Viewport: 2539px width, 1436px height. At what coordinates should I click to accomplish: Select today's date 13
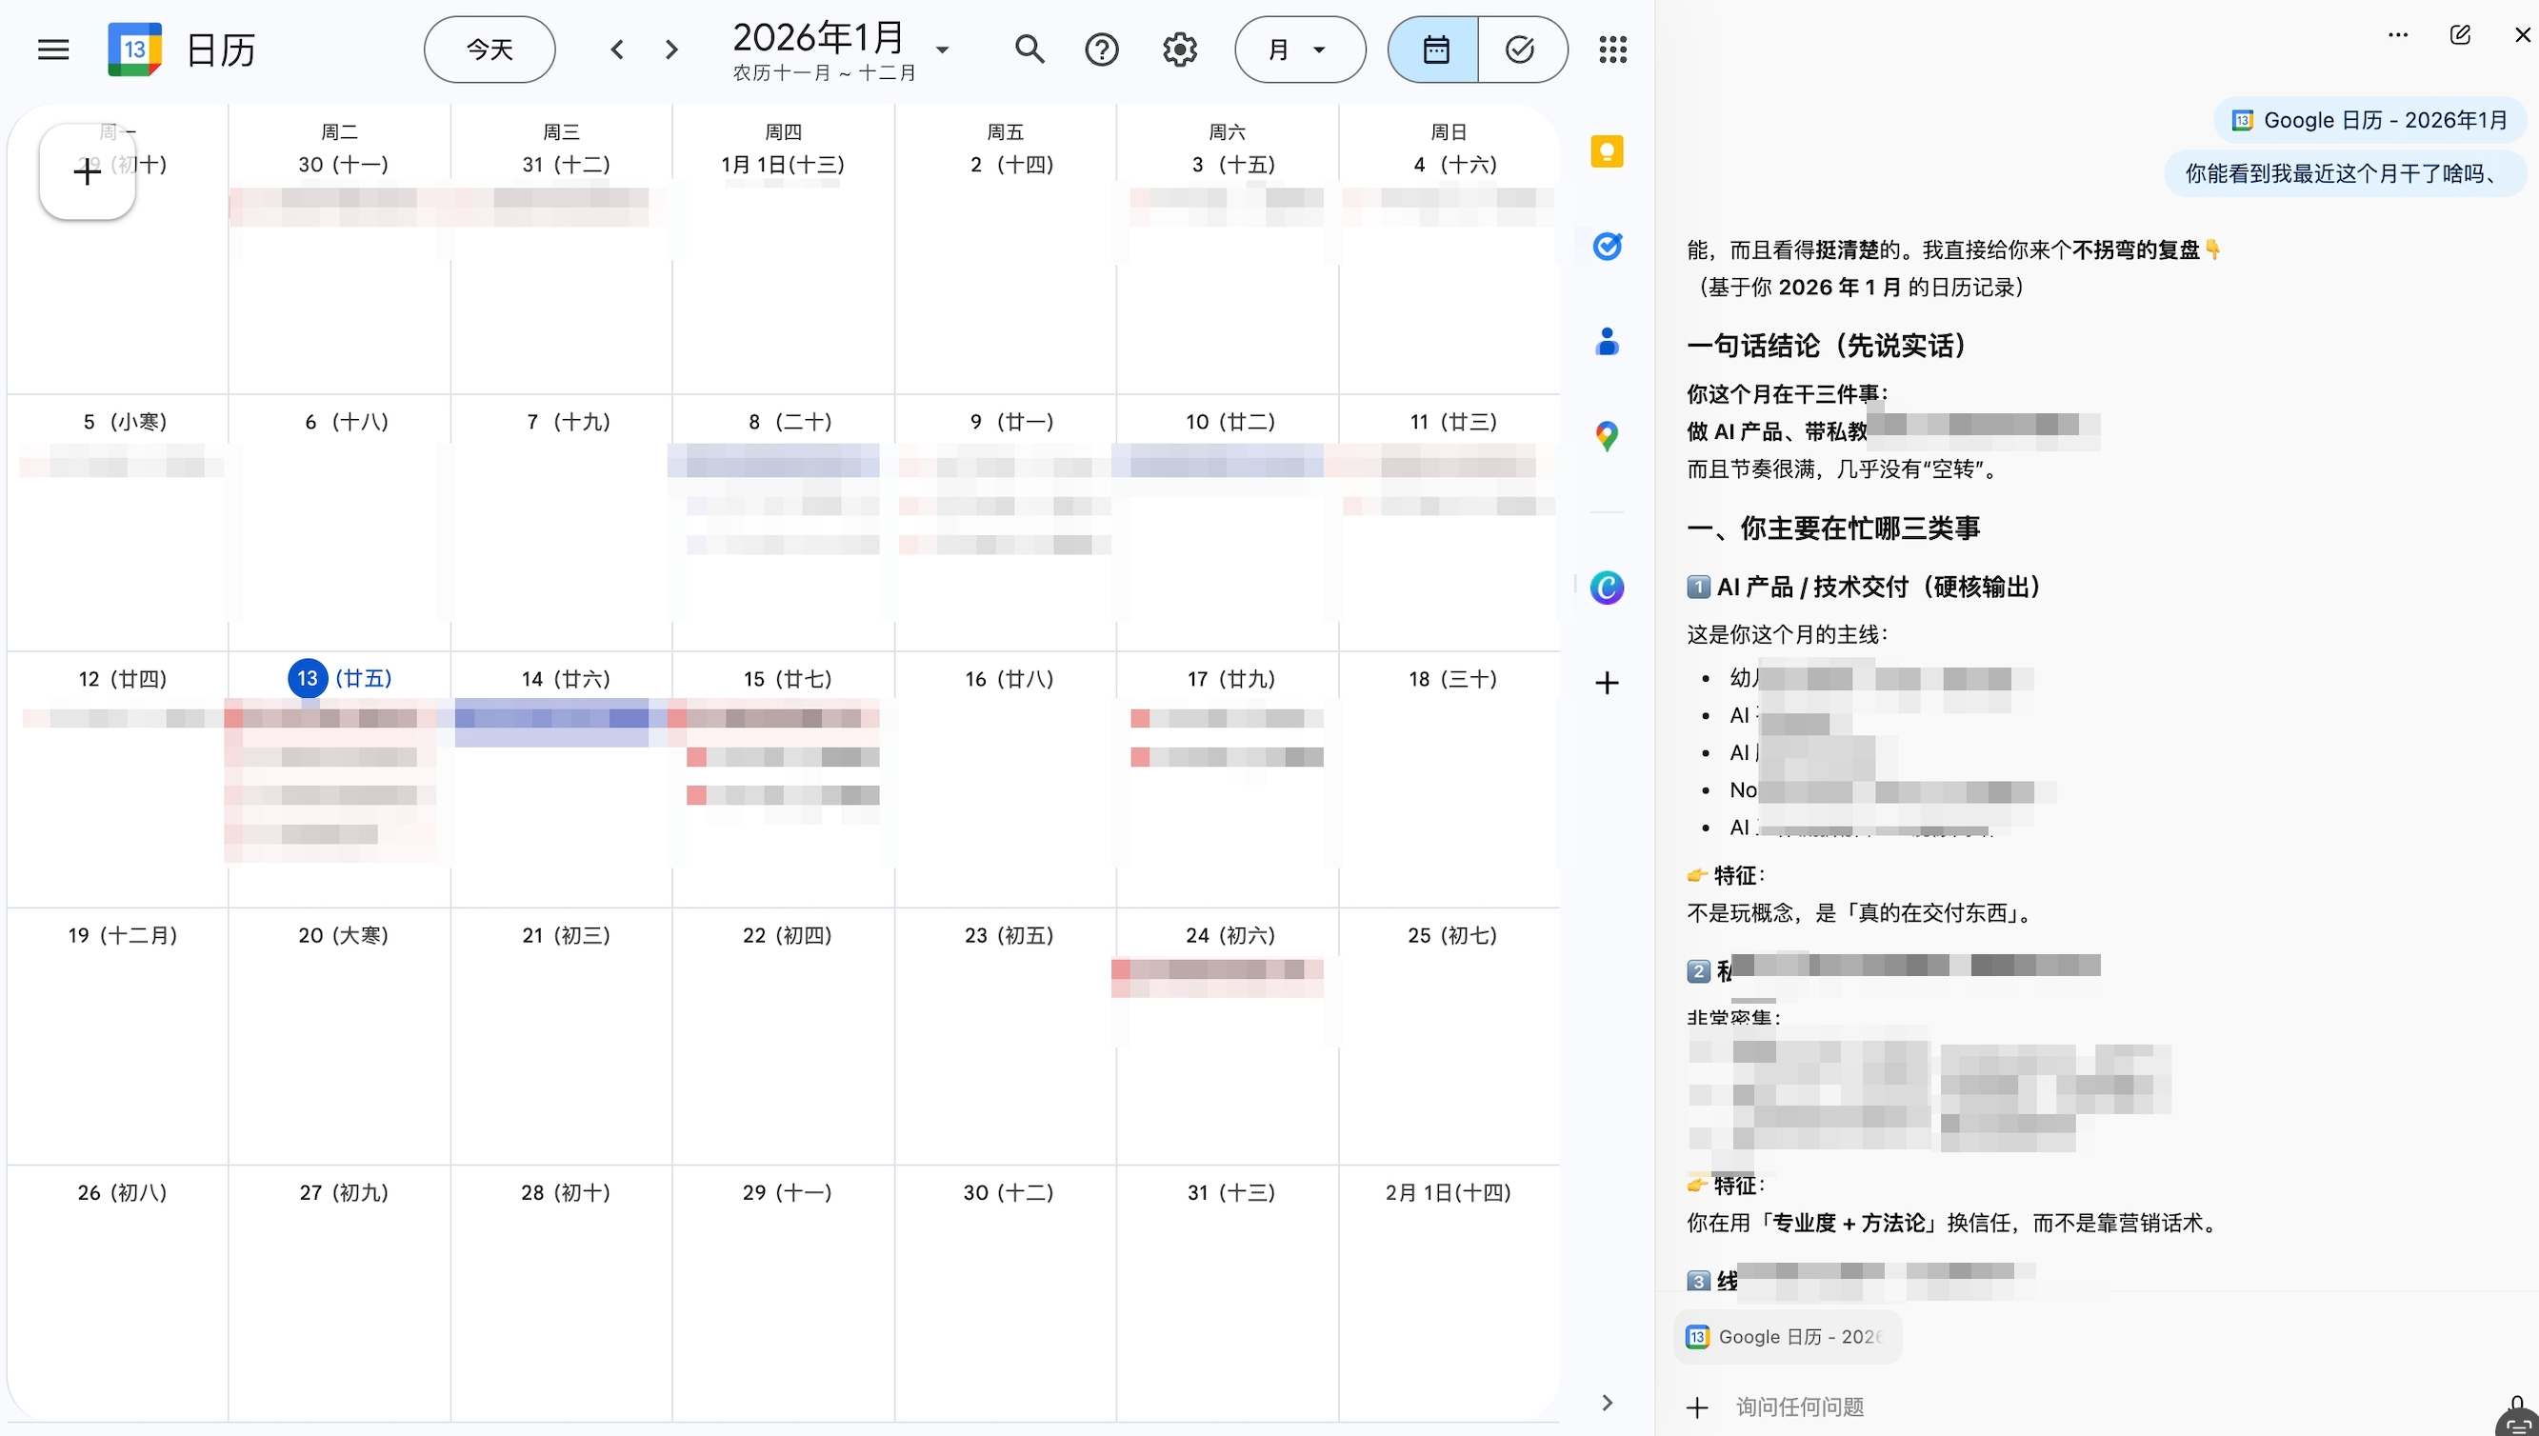pyautogui.click(x=308, y=679)
